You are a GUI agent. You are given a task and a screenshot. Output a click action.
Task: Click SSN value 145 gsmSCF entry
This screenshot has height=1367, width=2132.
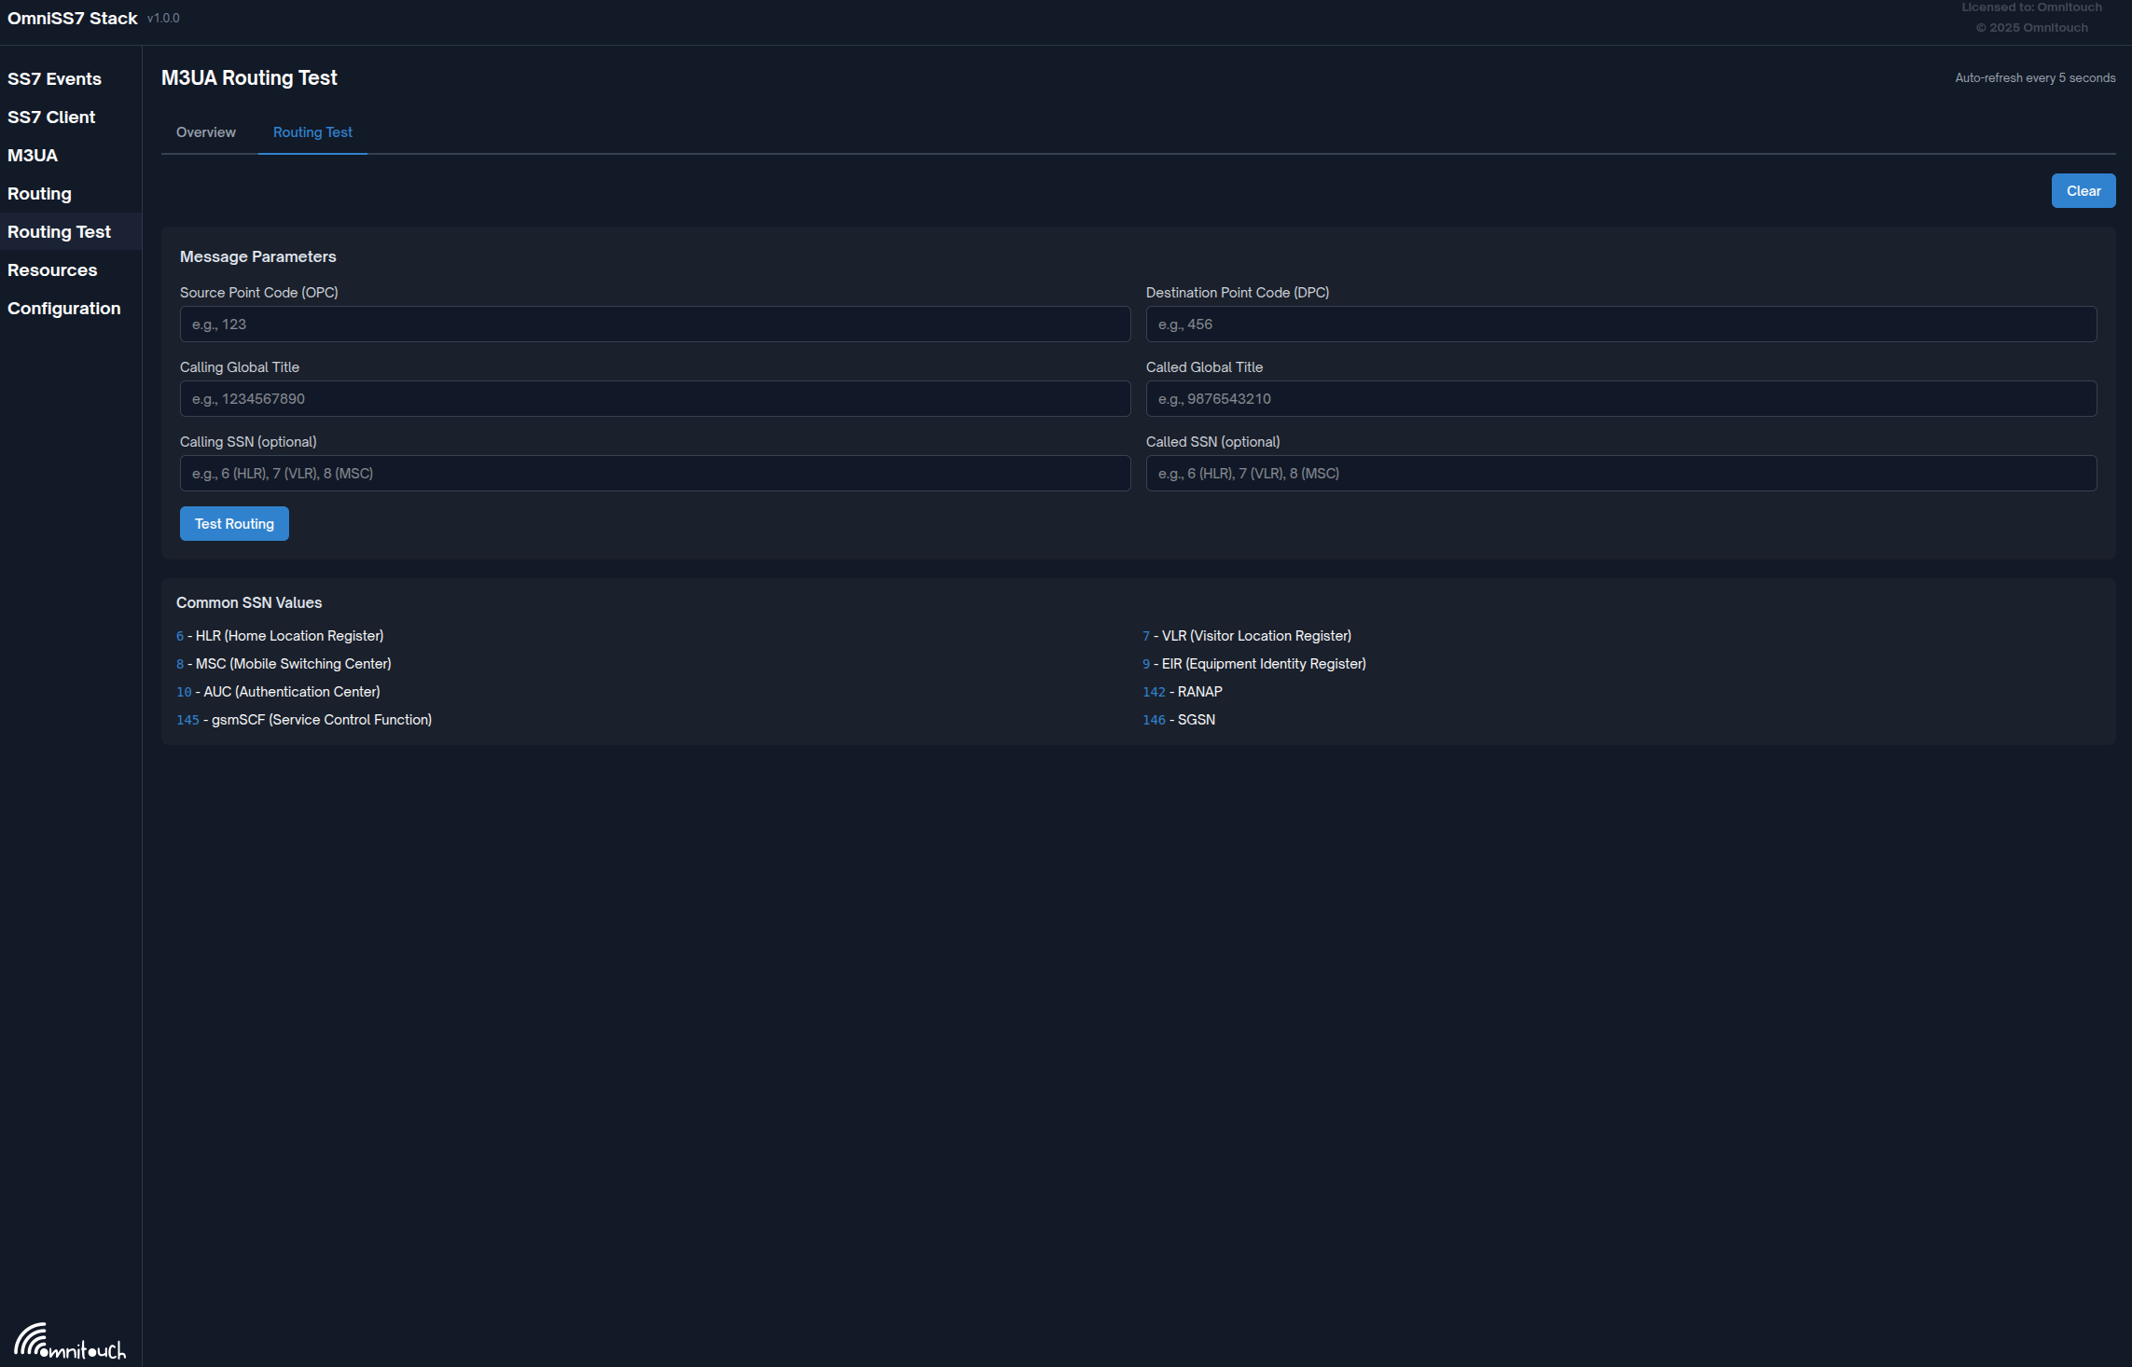tap(304, 720)
